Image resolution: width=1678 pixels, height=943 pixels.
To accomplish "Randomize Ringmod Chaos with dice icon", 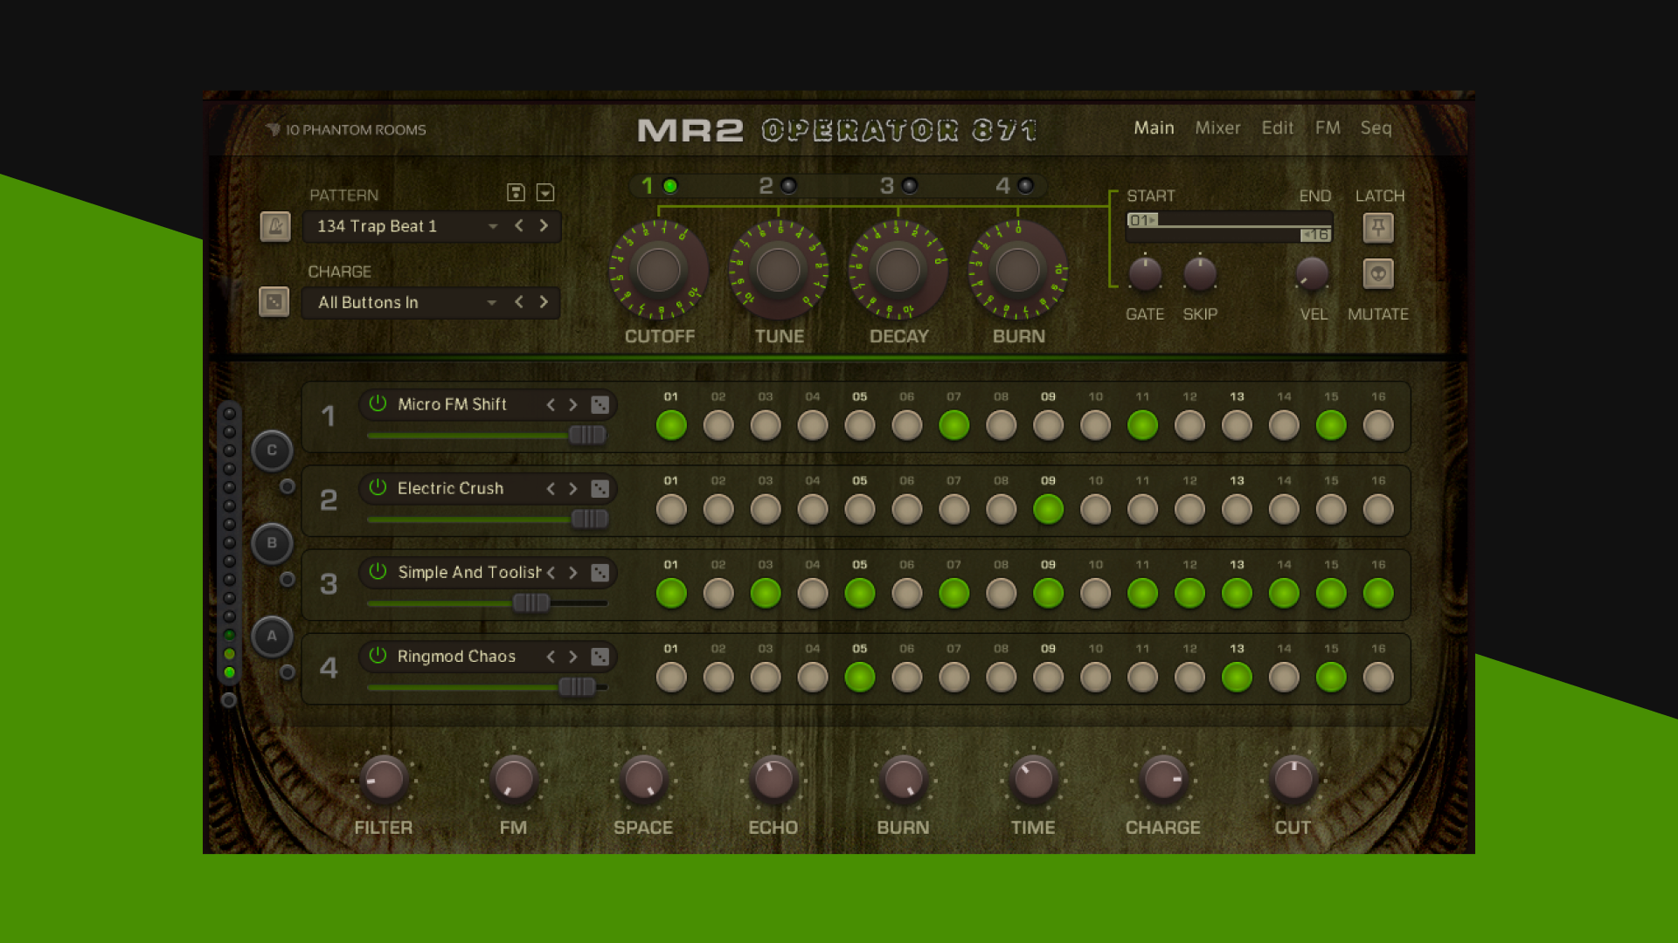I will click(x=600, y=657).
